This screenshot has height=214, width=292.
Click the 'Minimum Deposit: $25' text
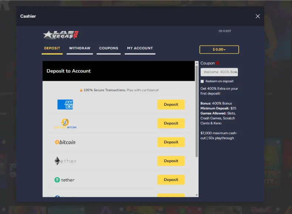pos(218,108)
